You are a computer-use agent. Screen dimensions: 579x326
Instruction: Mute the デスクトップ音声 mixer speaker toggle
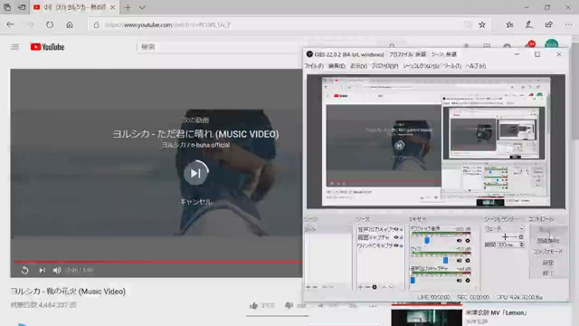[459, 240]
